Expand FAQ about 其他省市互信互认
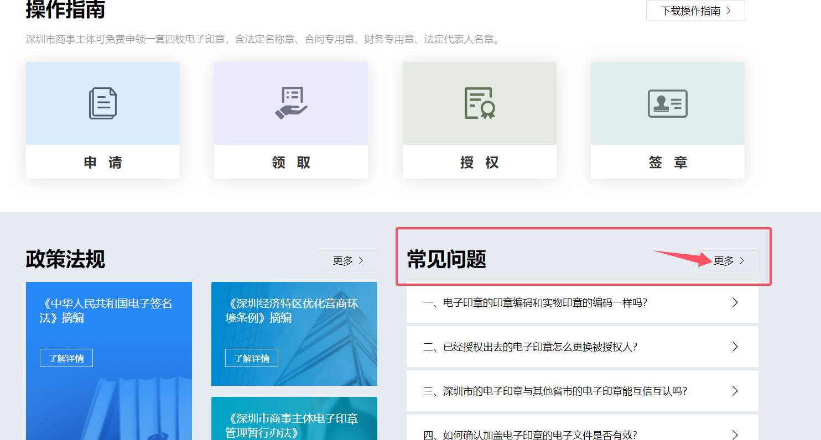The height and width of the screenshot is (440, 821). click(x=582, y=391)
